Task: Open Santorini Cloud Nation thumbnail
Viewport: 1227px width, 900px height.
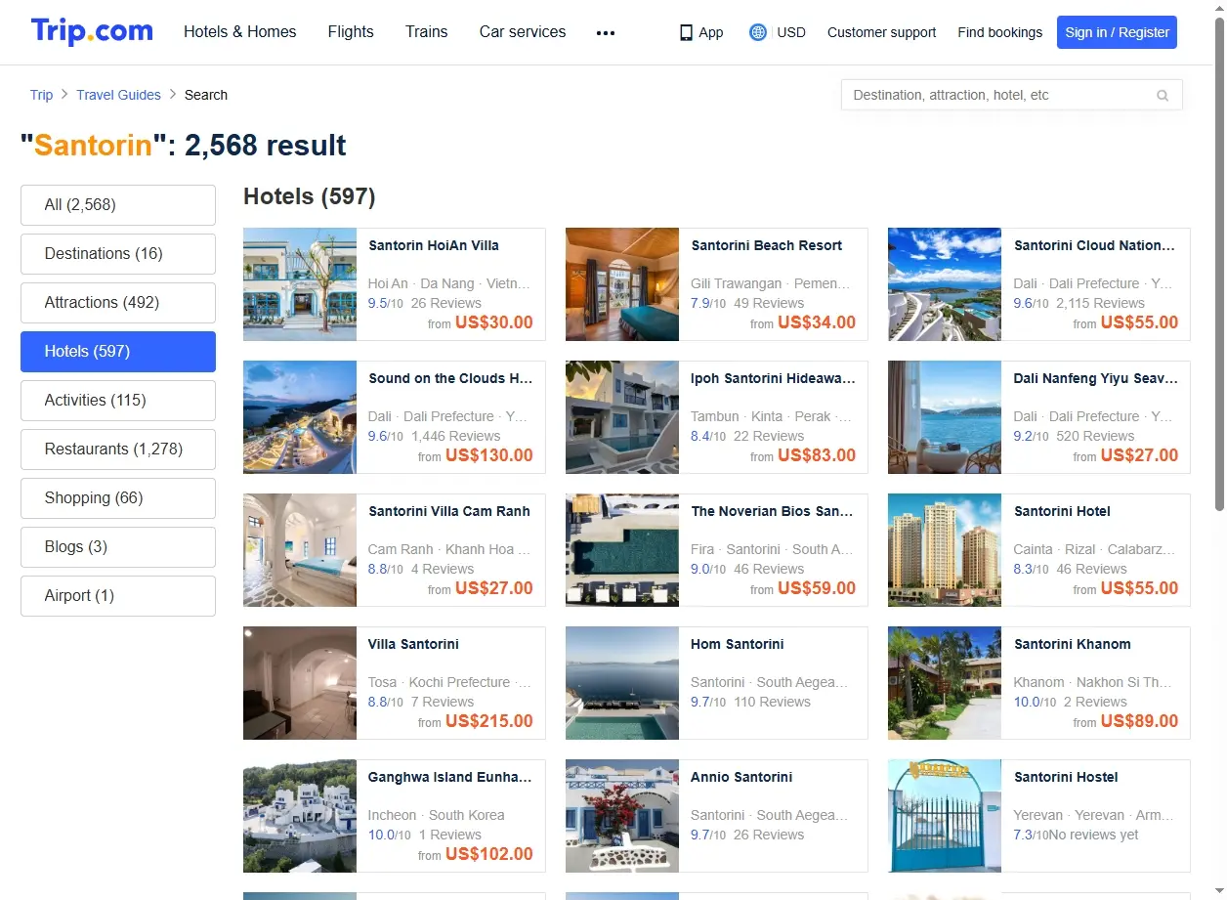Action: 945,284
